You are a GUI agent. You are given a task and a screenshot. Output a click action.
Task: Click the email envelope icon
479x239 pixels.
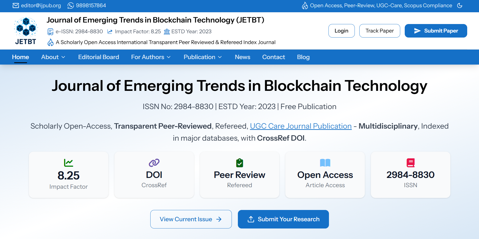click(x=16, y=6)
